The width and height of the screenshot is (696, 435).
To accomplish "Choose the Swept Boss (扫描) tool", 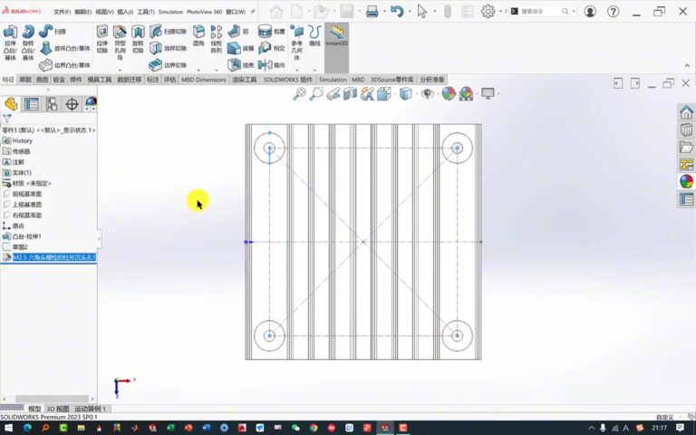I will pos(53,31).
